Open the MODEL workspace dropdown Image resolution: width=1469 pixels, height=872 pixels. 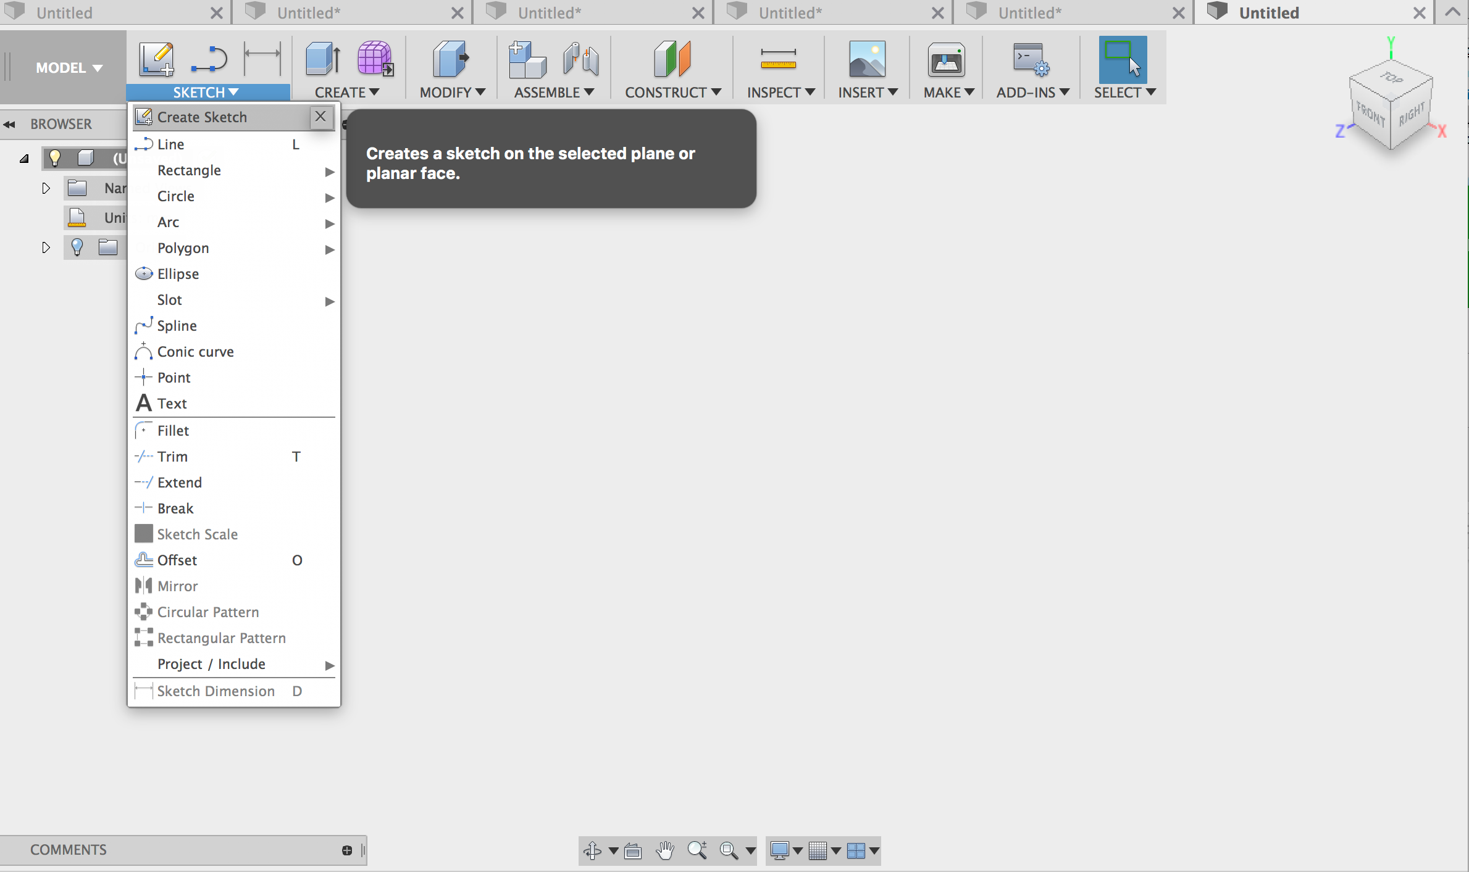[x=69, y=68]
